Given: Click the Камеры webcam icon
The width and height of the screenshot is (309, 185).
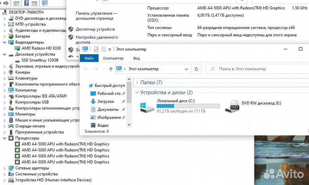Looking at the screenshot, I should pyautogui.click(x=11, y=72).
